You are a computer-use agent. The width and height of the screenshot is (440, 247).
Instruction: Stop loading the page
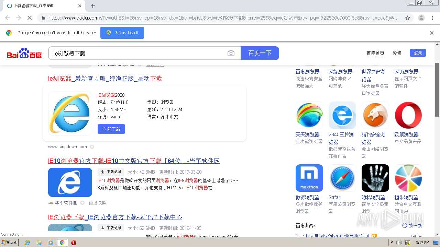tap(30, 18)
